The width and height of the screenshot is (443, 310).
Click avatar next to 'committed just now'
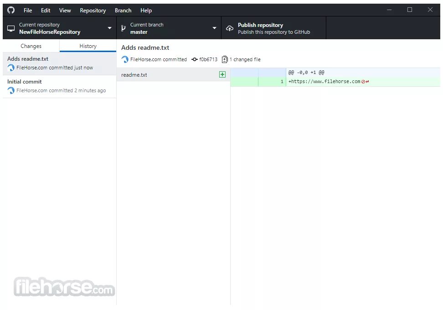(x=11, y=68)
